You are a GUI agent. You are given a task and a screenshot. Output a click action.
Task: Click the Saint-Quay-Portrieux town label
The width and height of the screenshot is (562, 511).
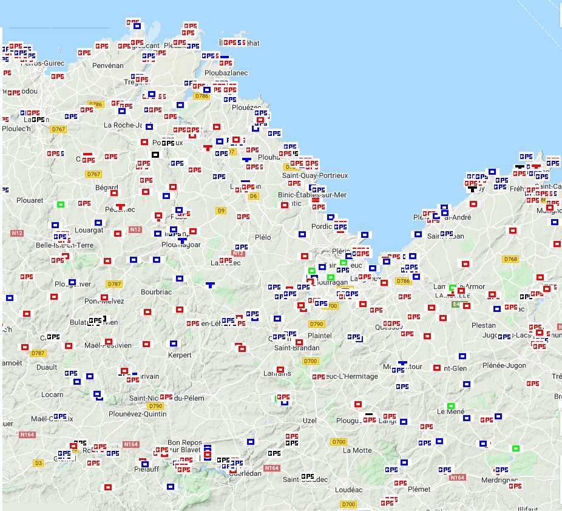pyautogui.click(x=315, y=175)
